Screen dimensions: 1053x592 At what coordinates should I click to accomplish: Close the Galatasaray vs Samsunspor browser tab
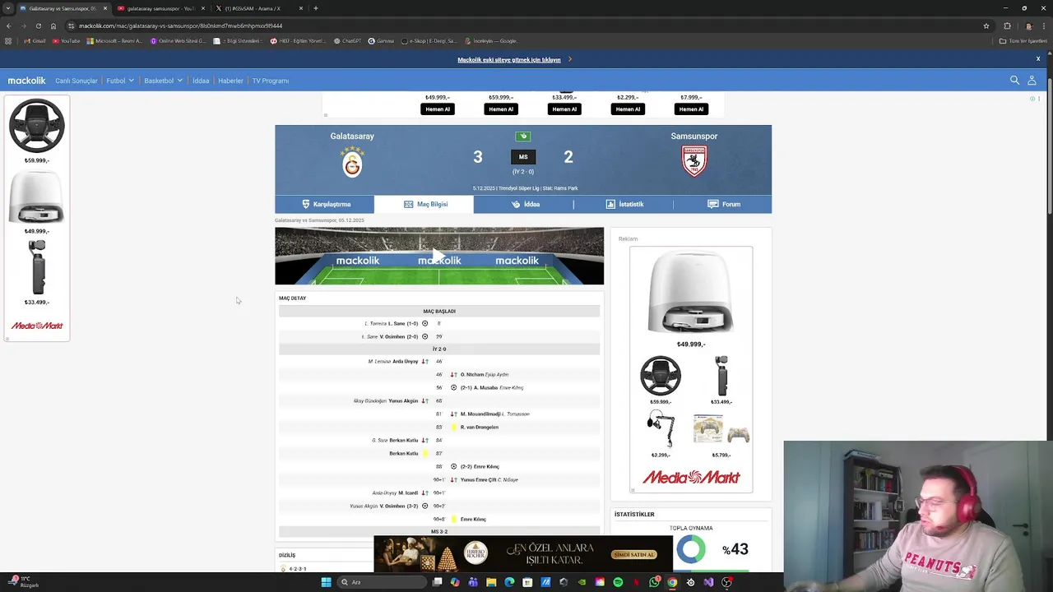(x=105, y=8)
